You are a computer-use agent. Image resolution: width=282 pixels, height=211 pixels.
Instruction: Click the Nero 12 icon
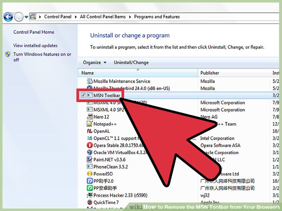click(89, 117)
